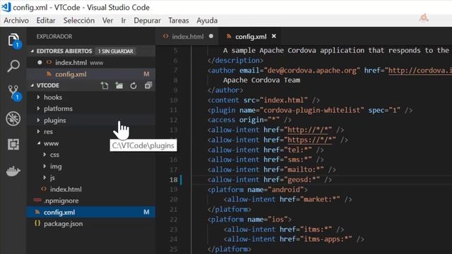Open the Ver menu
Screen dimensions: 452x254
pos(107,20)
